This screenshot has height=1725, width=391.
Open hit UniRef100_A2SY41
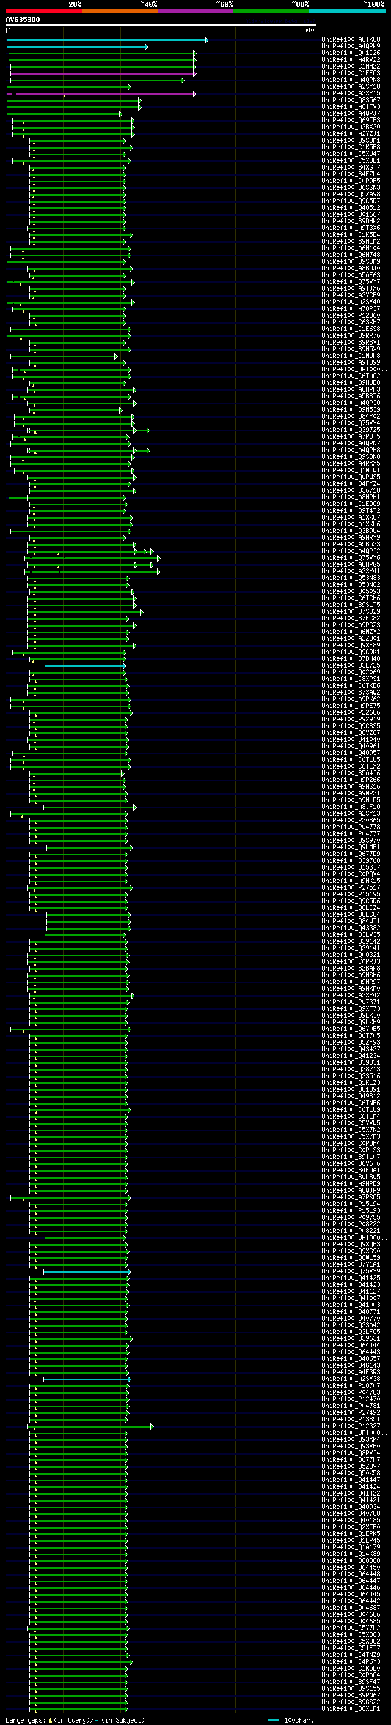pos(351,571)
